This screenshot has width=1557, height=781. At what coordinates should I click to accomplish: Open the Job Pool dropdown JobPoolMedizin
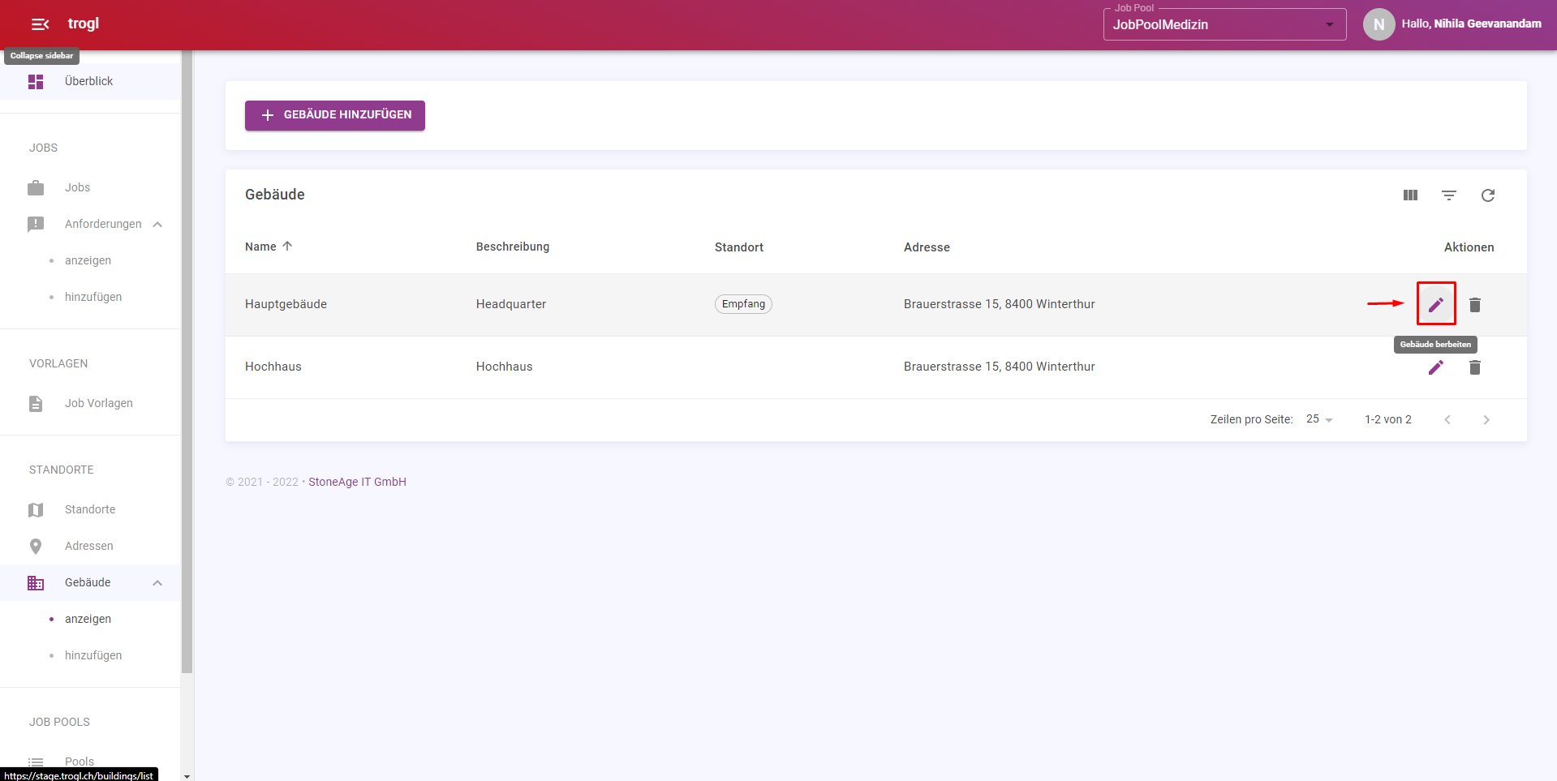(1224, 24)
